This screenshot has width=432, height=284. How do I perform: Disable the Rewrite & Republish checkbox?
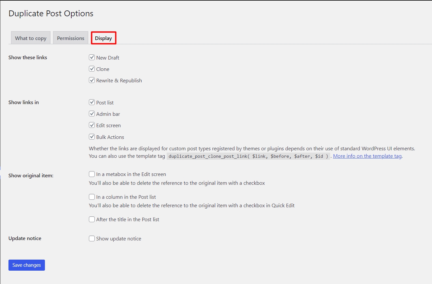tap(92, 80)
